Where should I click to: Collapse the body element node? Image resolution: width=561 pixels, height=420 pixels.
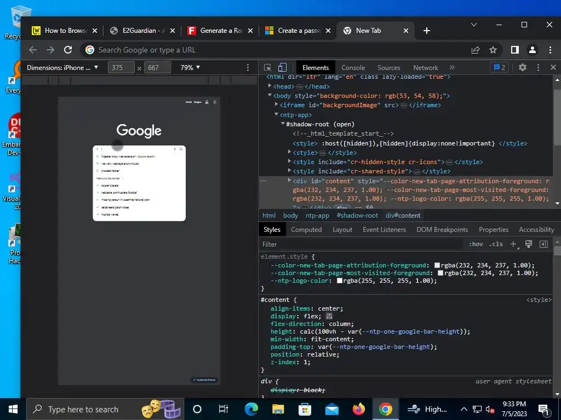tap(270, 95)
